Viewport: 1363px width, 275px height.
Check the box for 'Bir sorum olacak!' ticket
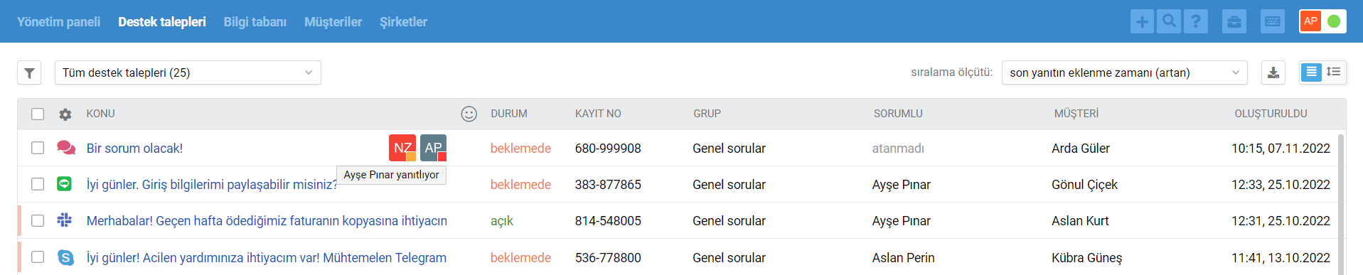38,148
